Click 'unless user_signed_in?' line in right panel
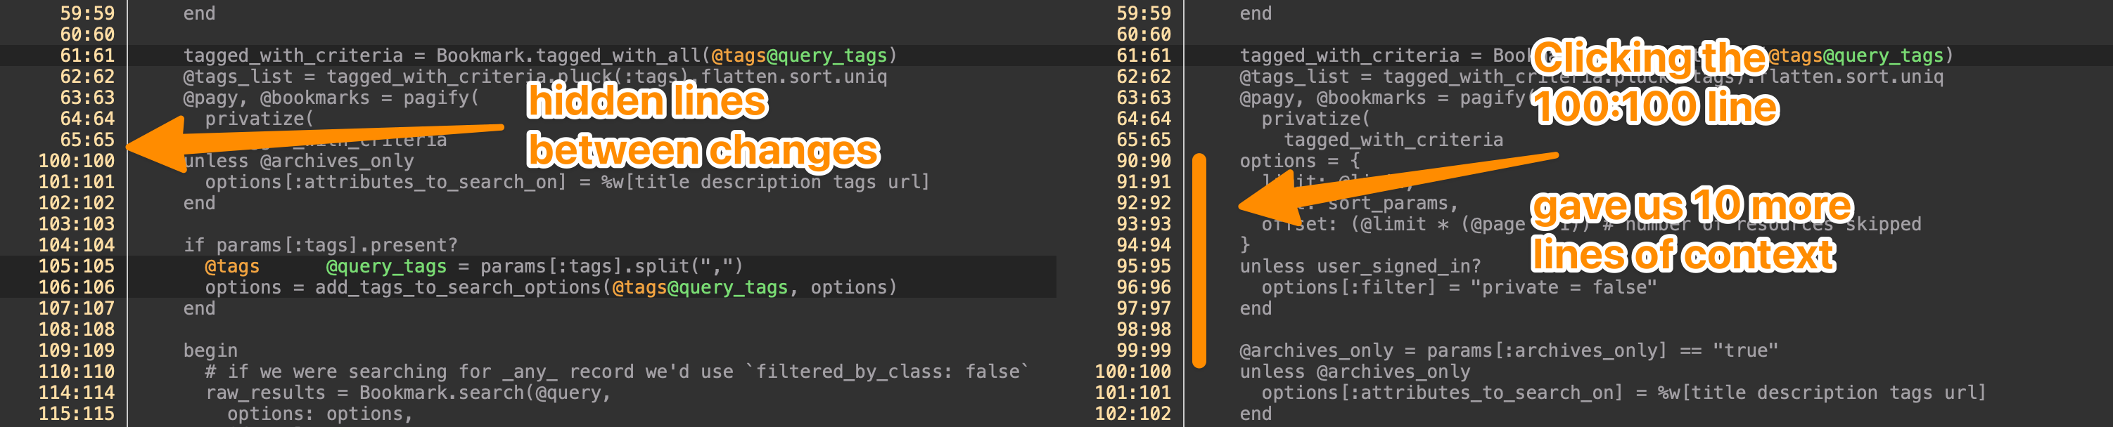The height and width of the screenshot is (427, 2113). 1359,266
